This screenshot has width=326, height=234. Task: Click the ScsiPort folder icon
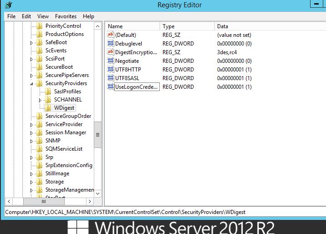(x=39, y=59)
